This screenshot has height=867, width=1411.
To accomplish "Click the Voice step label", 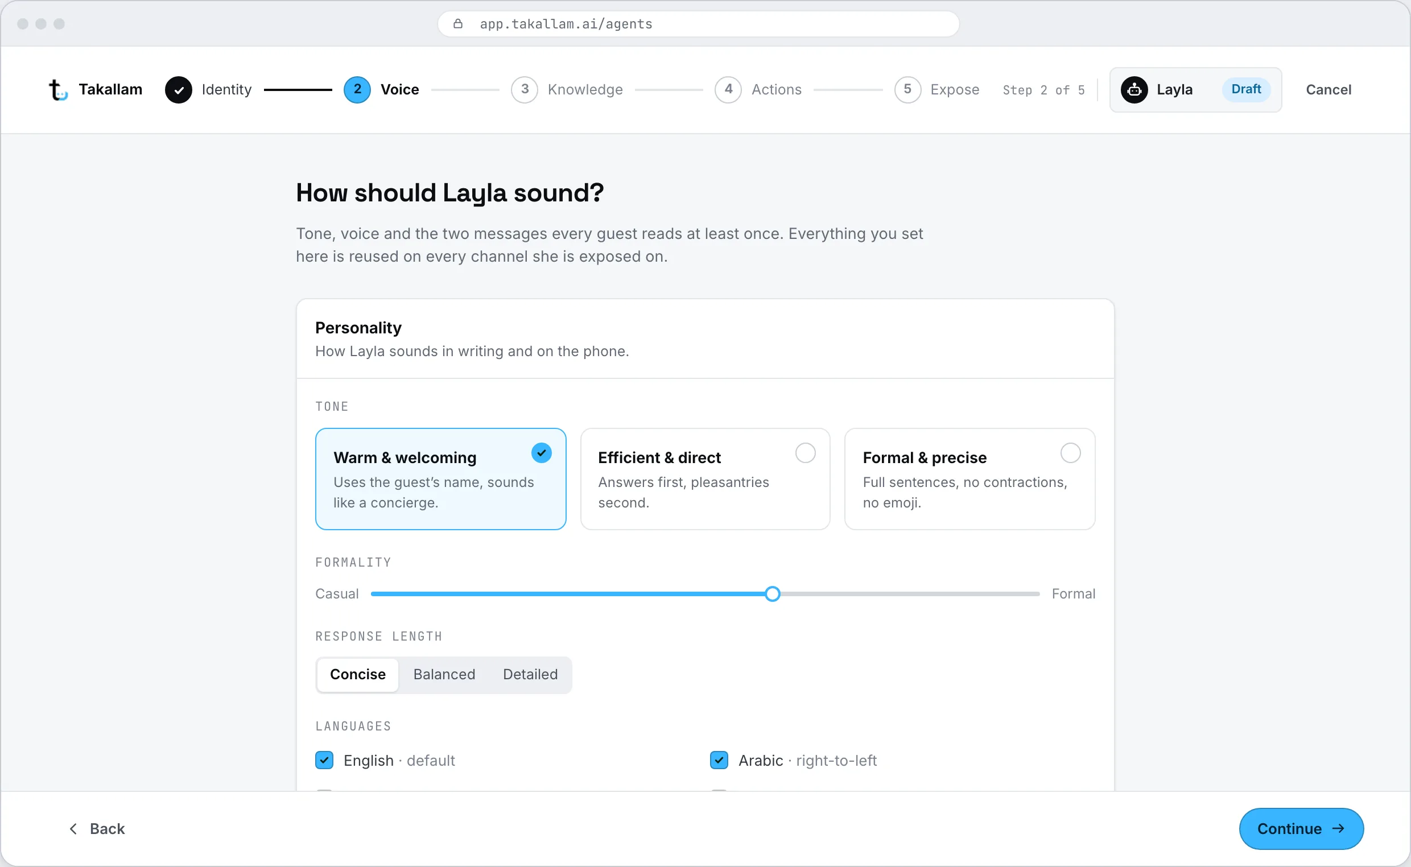I will [x=399, y=90].
